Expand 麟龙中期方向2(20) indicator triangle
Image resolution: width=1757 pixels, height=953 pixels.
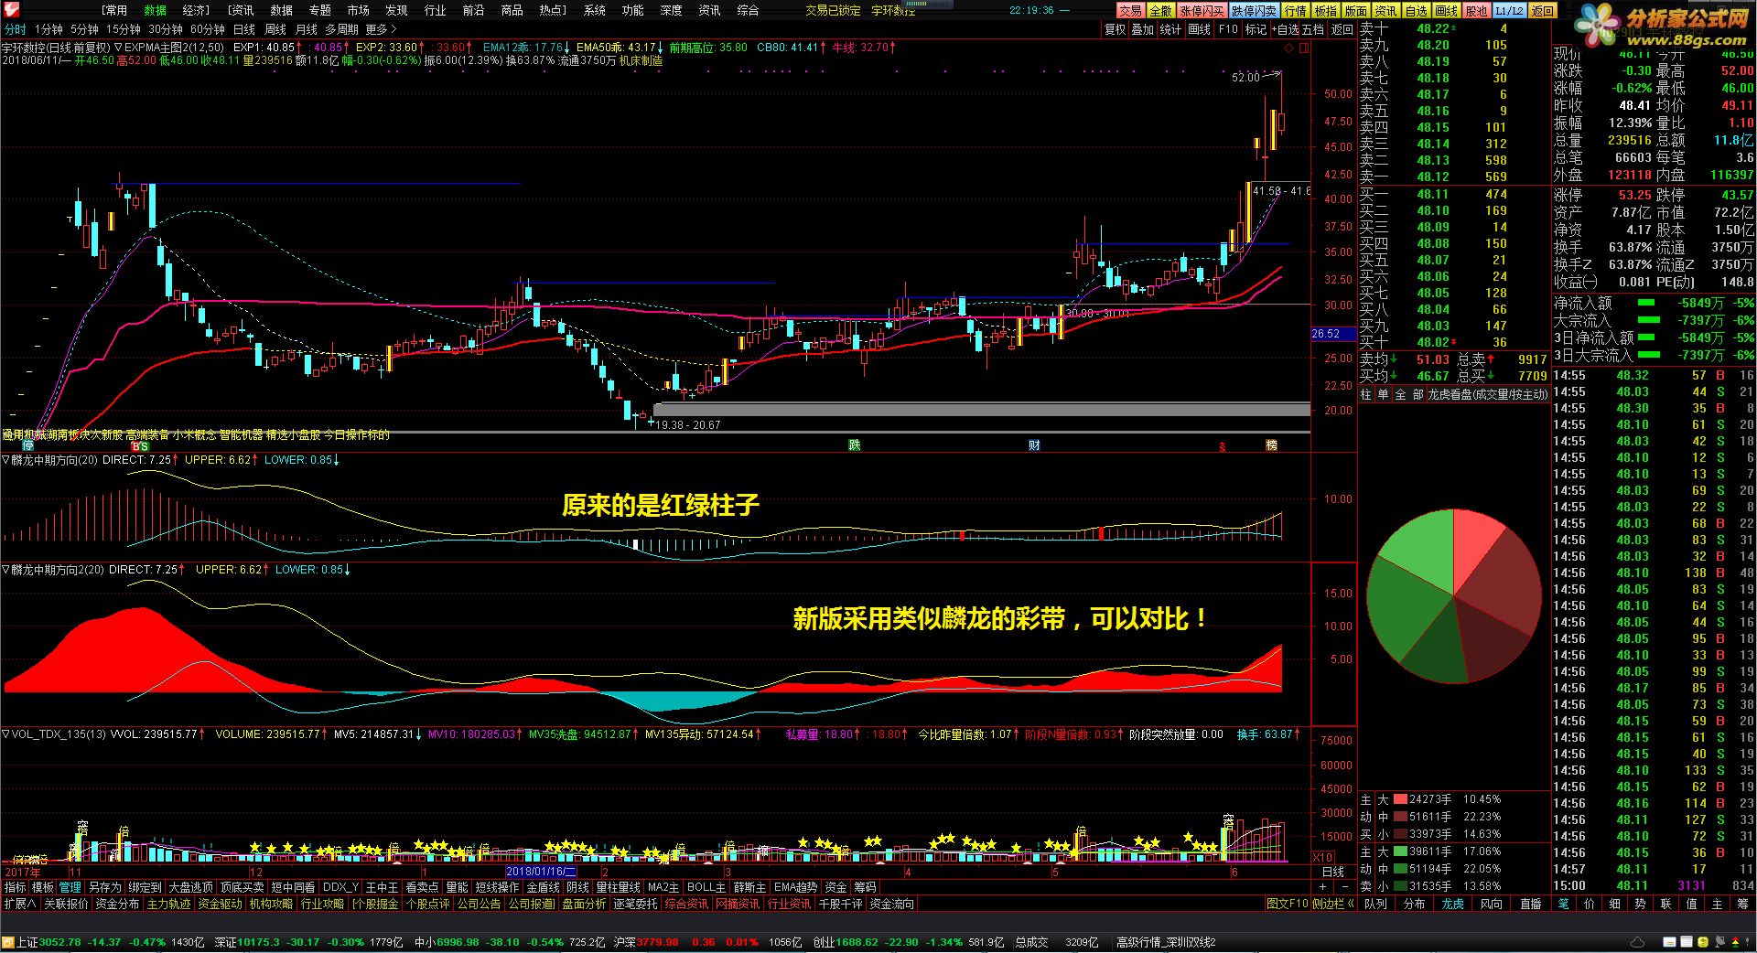[5, 570]
